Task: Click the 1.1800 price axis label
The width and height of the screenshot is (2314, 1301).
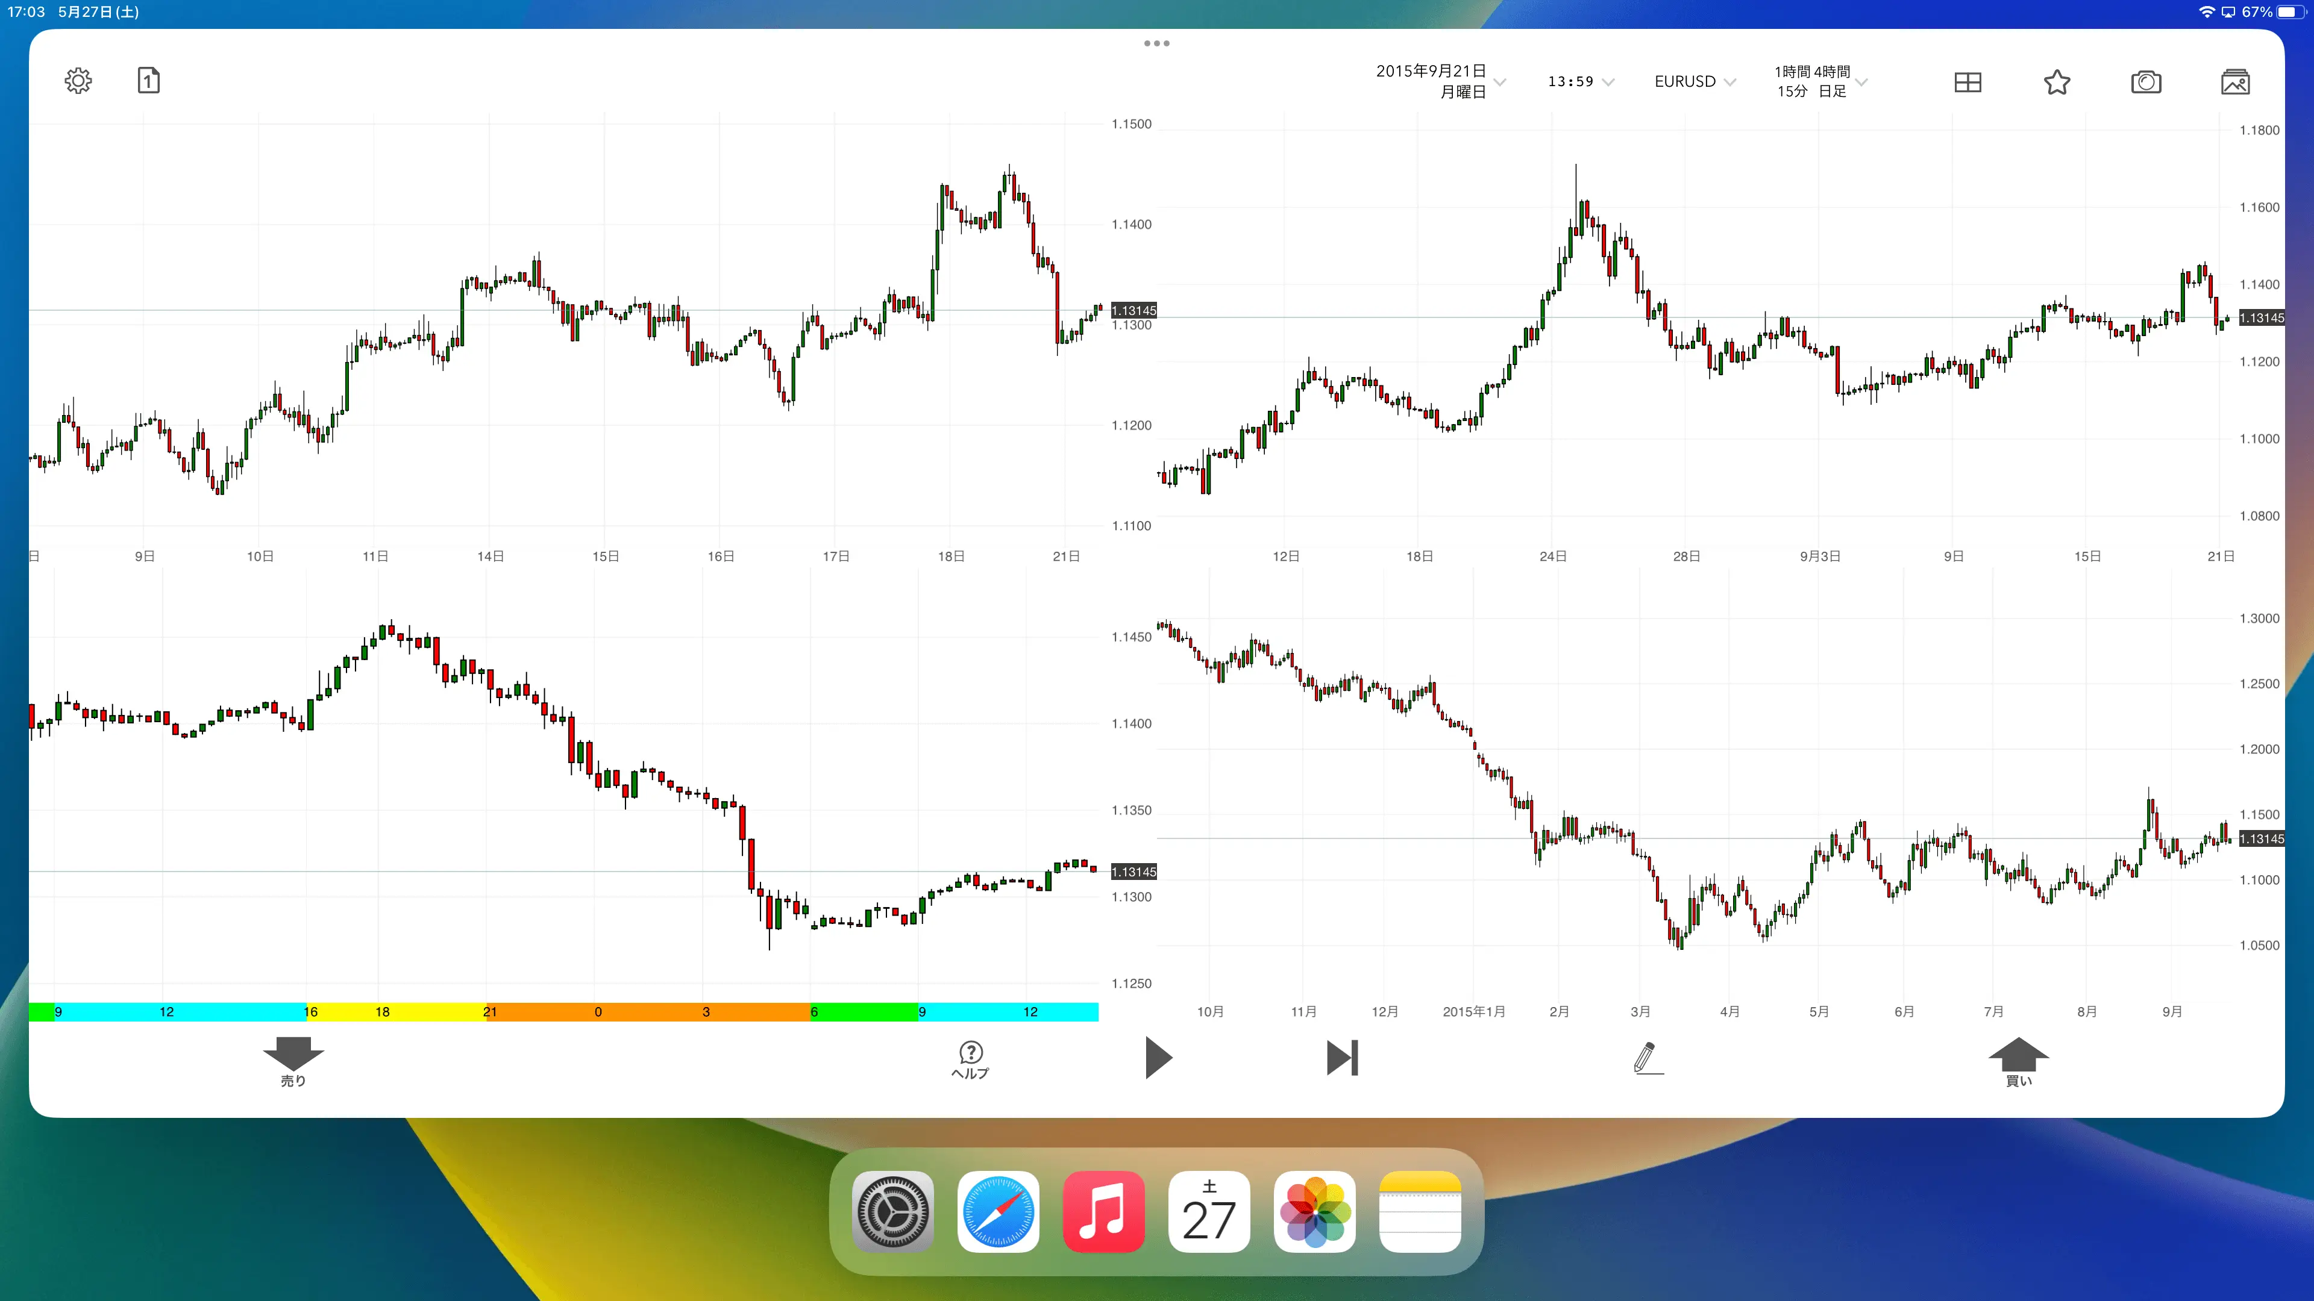Action: tap(2259, 130)
